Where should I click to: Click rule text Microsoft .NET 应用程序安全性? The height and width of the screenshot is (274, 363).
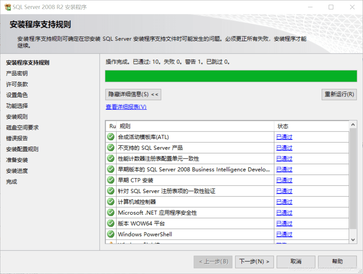(157, 213)
